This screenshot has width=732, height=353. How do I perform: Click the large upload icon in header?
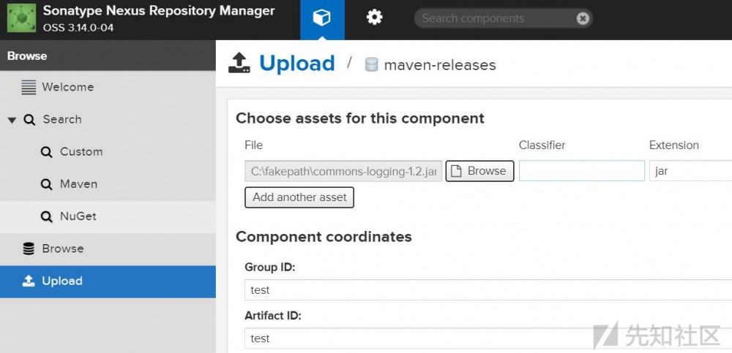(x=239, y=63)
